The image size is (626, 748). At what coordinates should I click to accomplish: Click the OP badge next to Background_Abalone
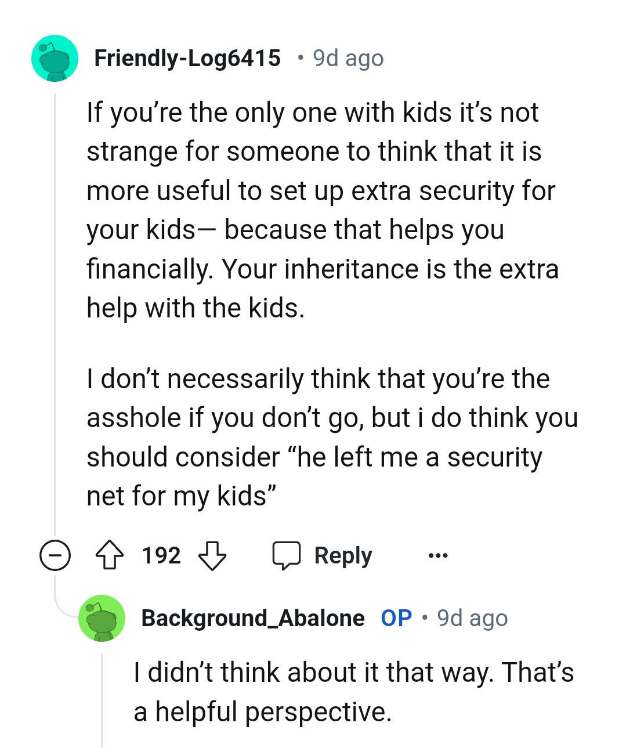coord(396,617)
